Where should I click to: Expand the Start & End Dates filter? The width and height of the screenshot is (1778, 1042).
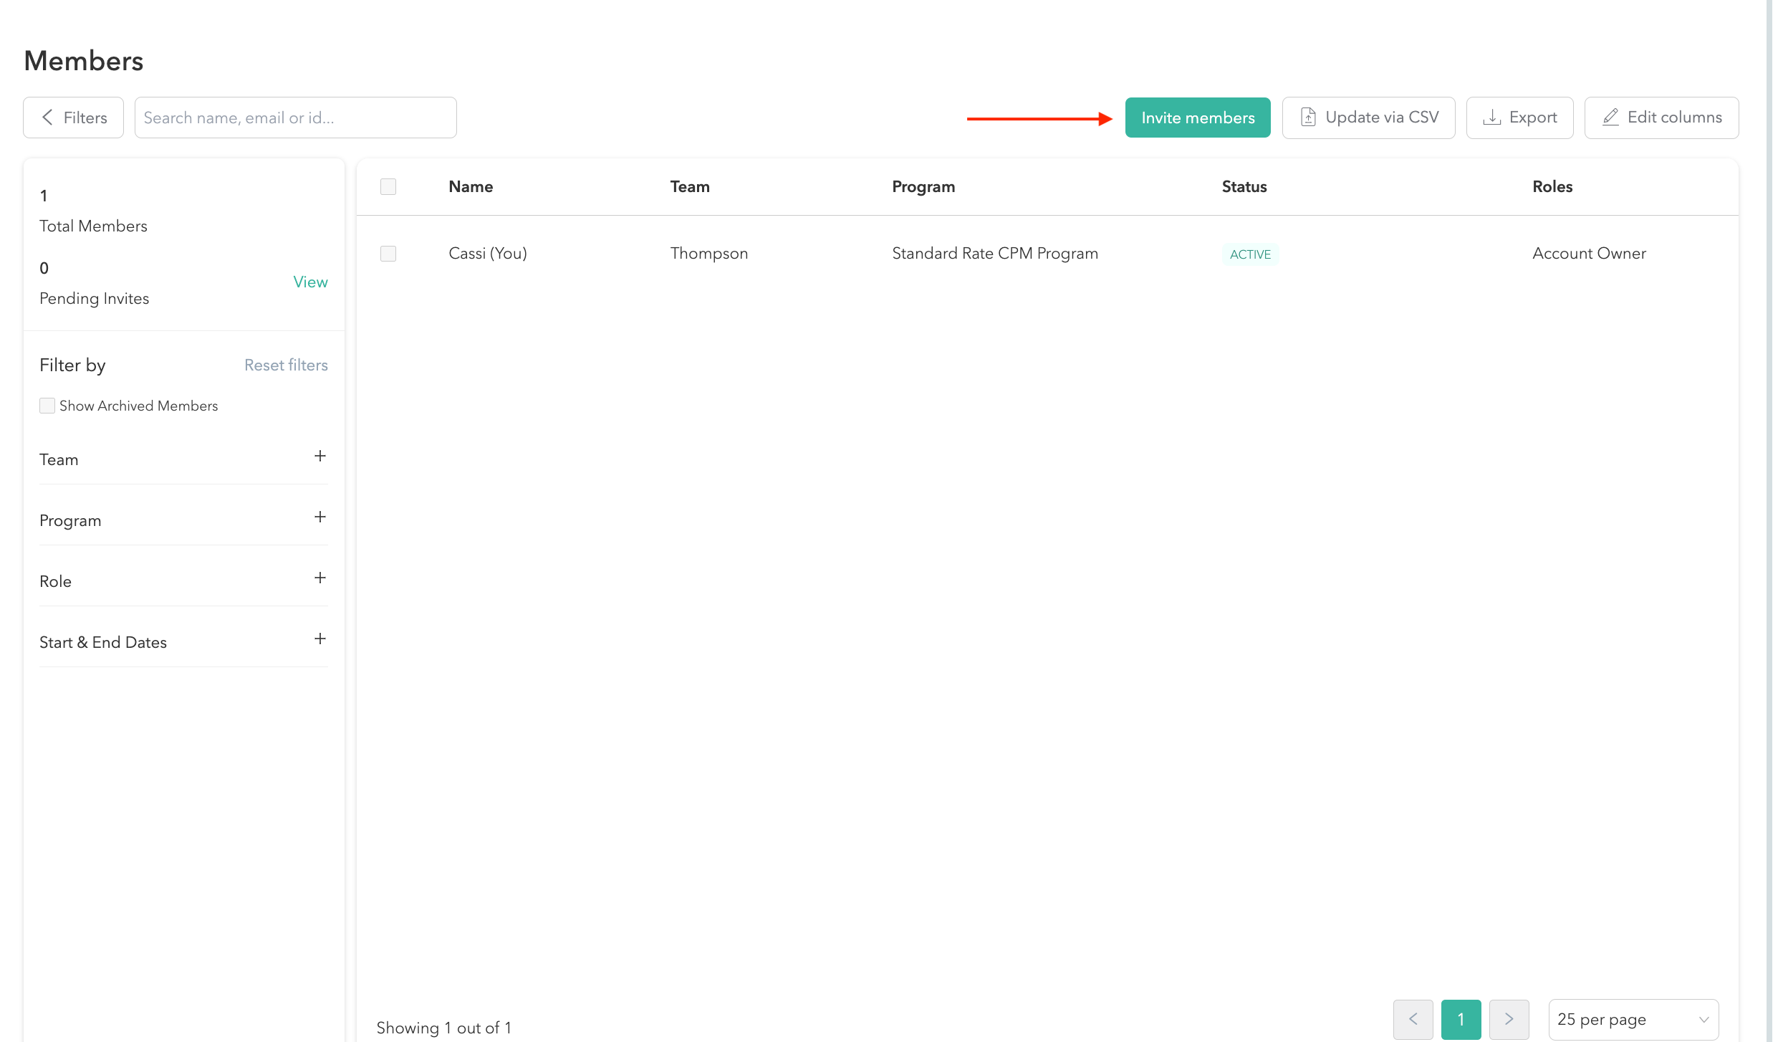coord(320,639)
